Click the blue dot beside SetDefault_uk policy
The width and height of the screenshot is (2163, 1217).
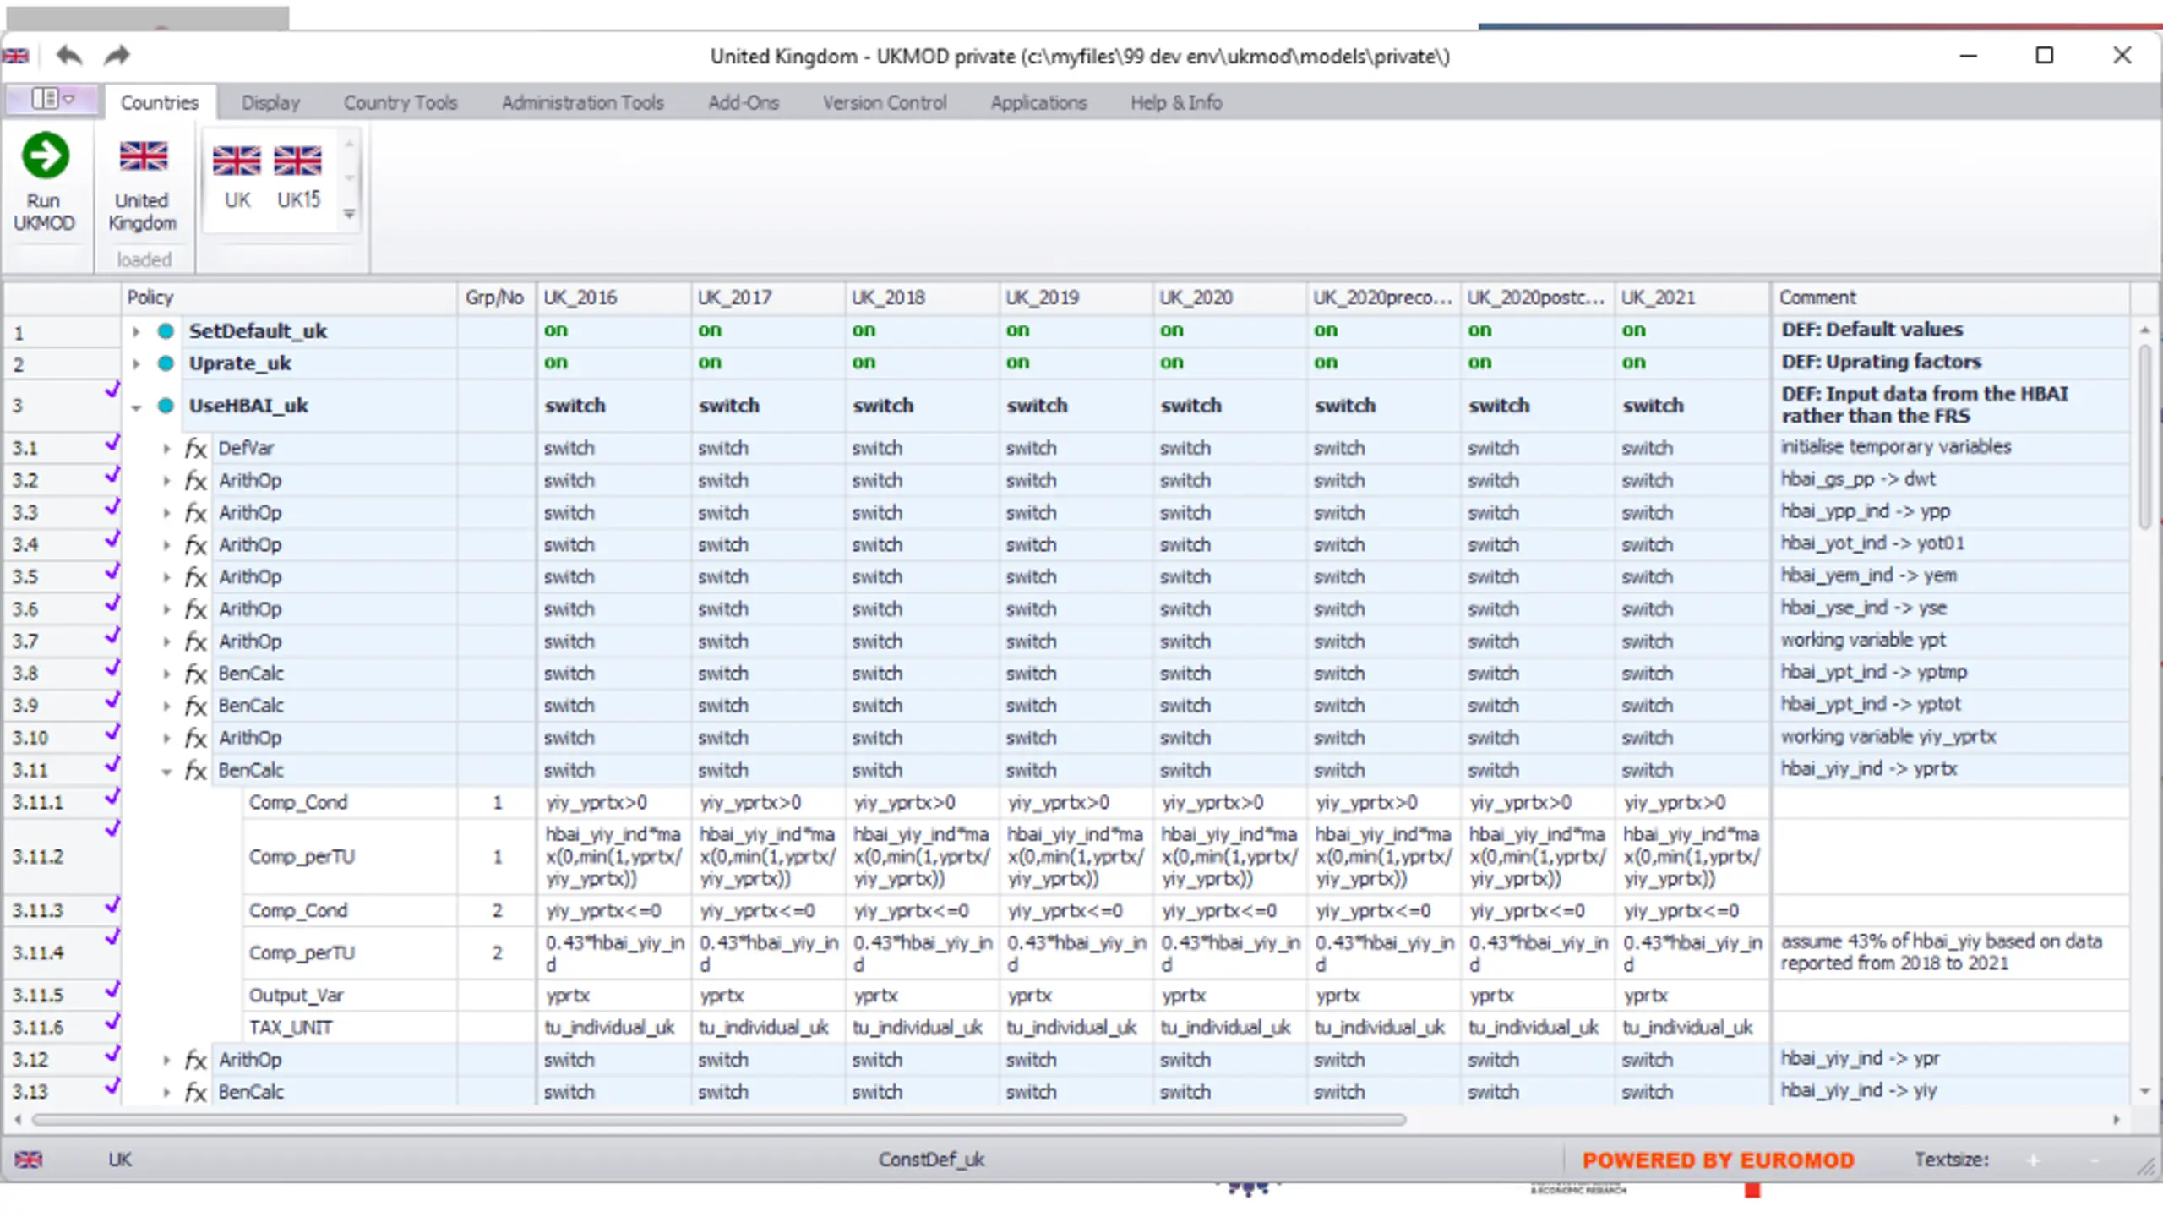point(166,331)
